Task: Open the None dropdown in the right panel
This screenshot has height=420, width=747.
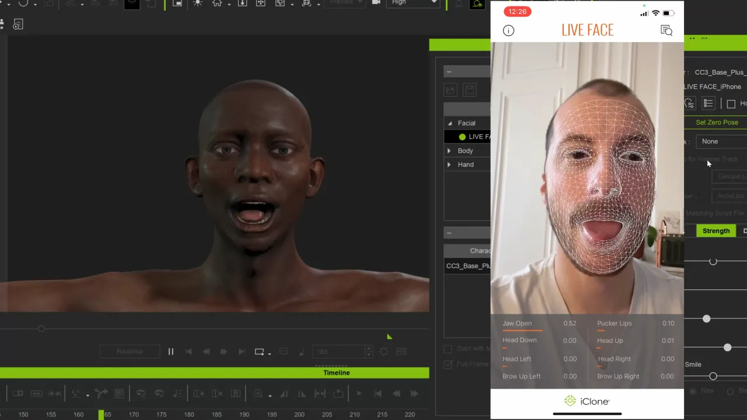Action: pyautogui.click(x=722, y=141)
